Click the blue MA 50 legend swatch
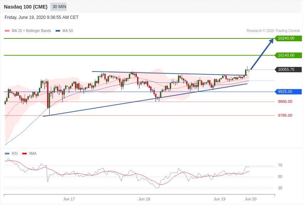Image resolution: width=303 pixels, height=205 pixels. 58,31
